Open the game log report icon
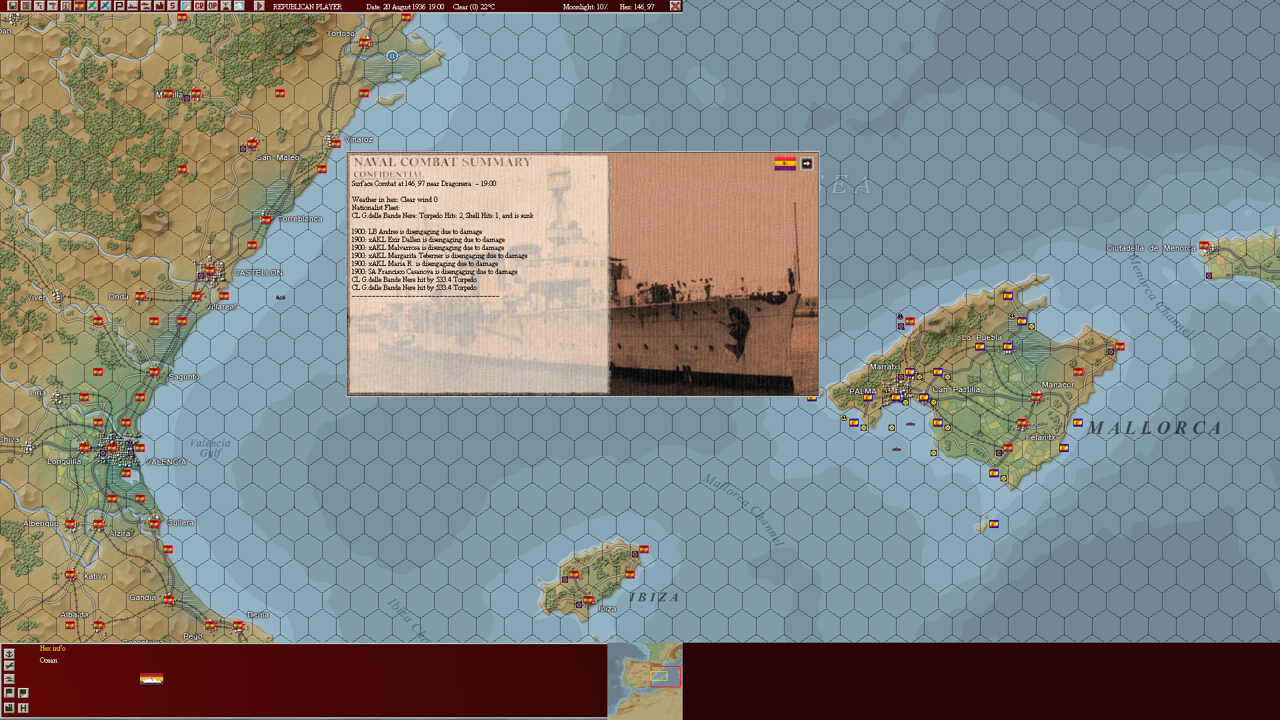This screenshot has height=720, width=1280. point(25,7)
